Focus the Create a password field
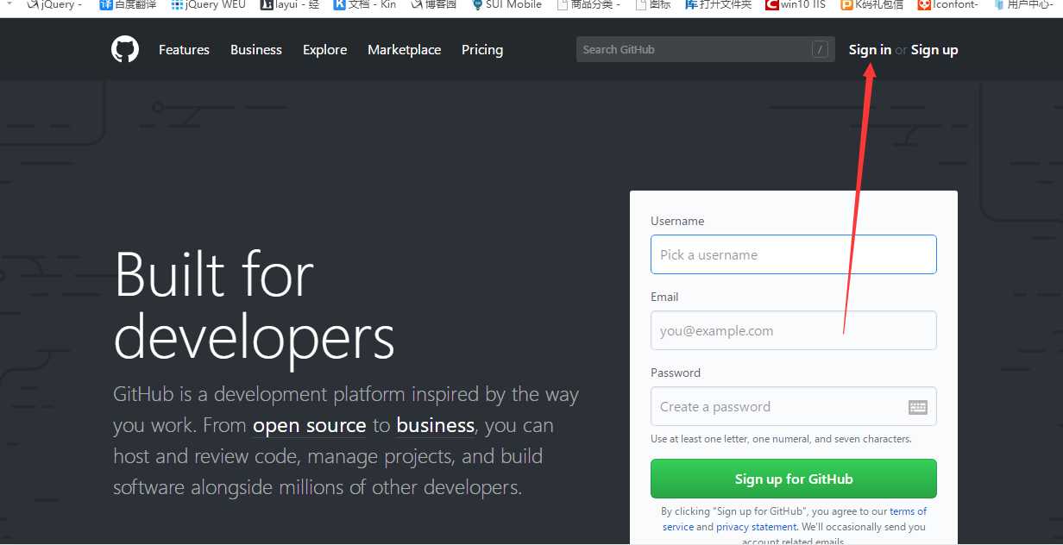Screen dimensions: 1063x545 (794, 406)
